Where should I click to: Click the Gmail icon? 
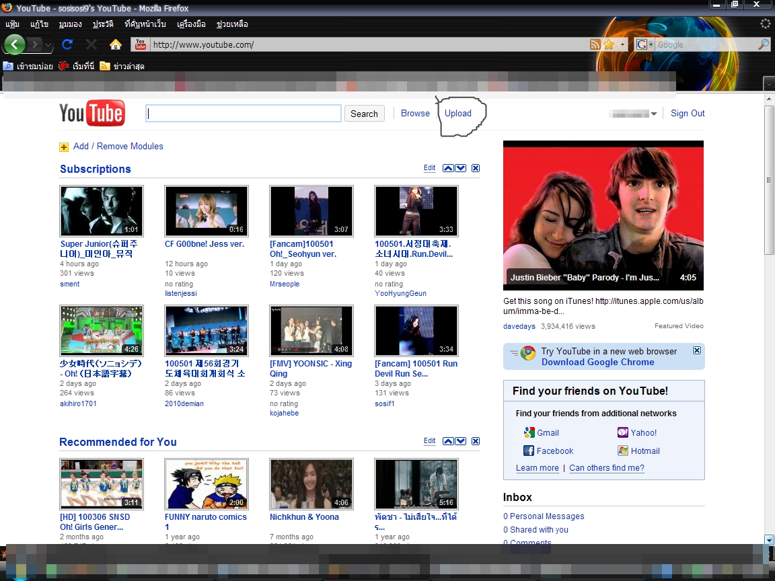coord(529,432)
